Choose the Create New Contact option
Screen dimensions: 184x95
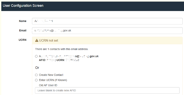[36, 75]
